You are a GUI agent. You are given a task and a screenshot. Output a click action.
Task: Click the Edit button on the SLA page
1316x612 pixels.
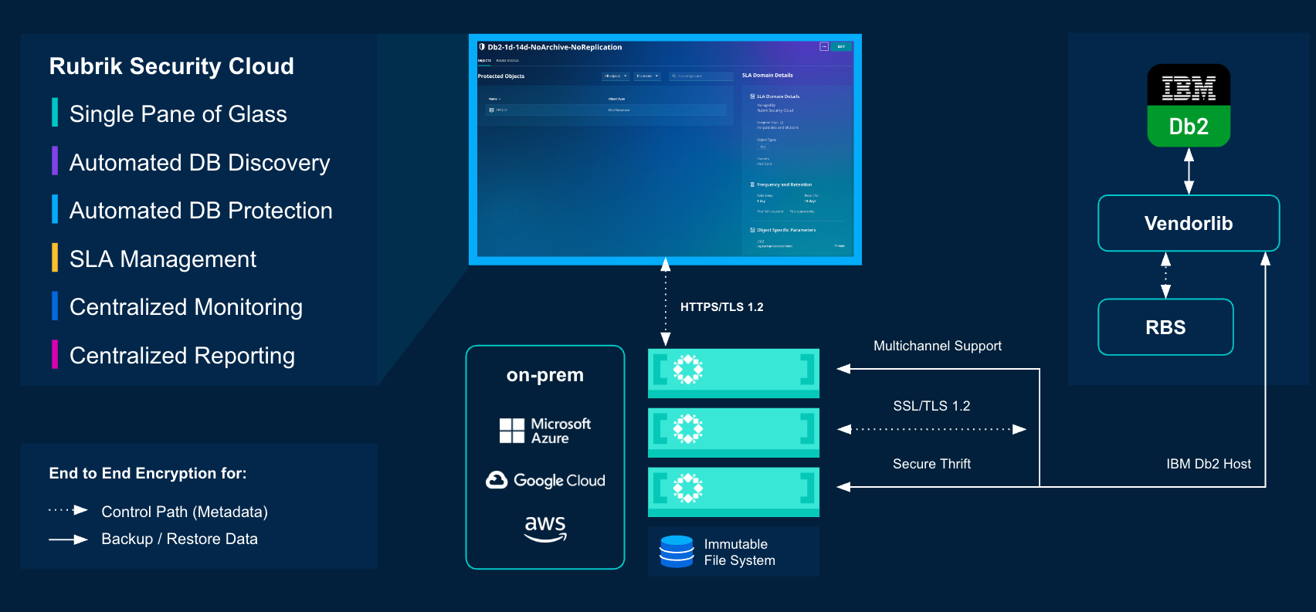[841, 47]
